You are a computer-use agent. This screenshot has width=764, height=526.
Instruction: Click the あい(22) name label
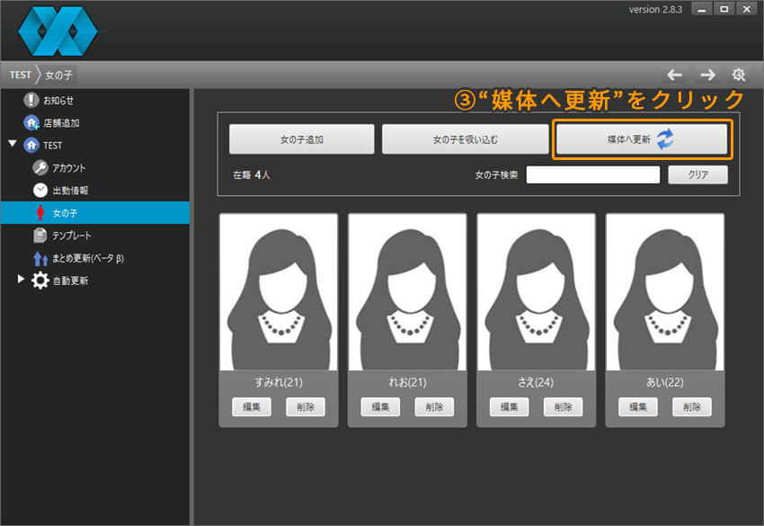point(664,382)
